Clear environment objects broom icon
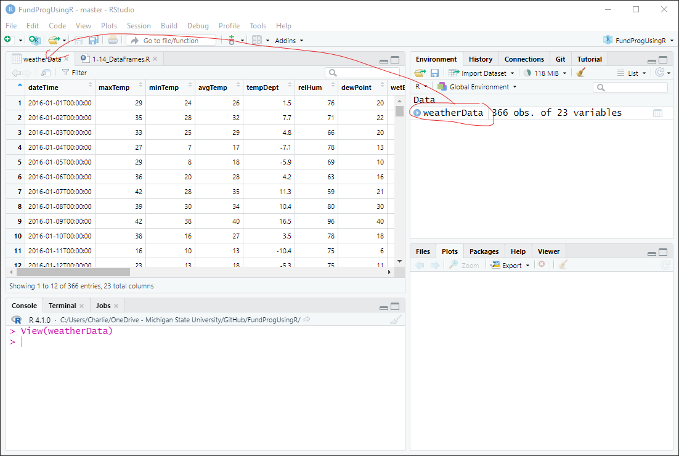 pyautogui.click(x=580, y=72)
